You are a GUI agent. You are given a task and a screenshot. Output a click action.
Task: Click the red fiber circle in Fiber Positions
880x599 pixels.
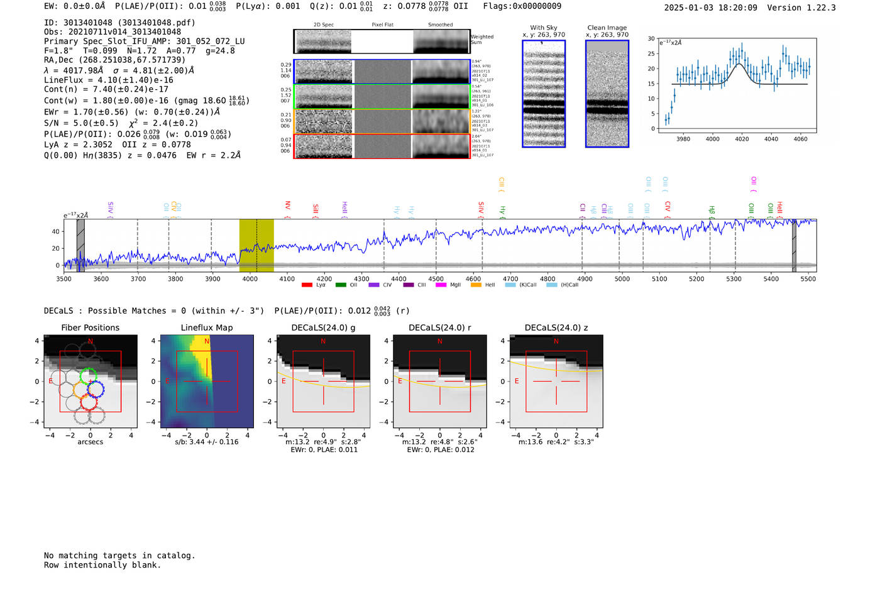click(x=89, y=402)
